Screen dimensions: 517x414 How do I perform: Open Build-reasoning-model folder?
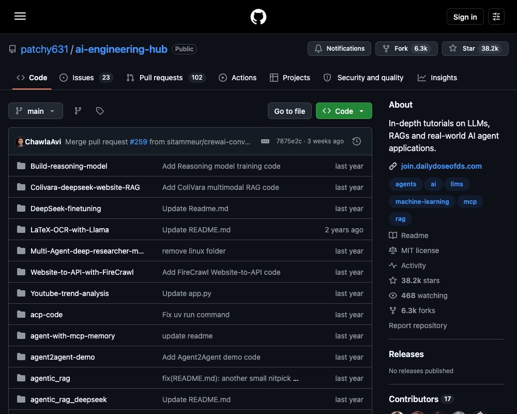[x=69, y=166]
